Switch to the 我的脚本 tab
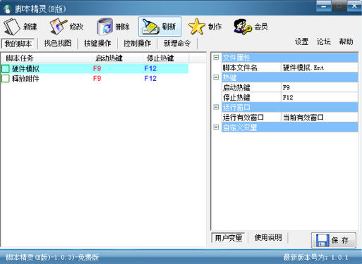Screen dimensions: 362x264 click(18, 44)
